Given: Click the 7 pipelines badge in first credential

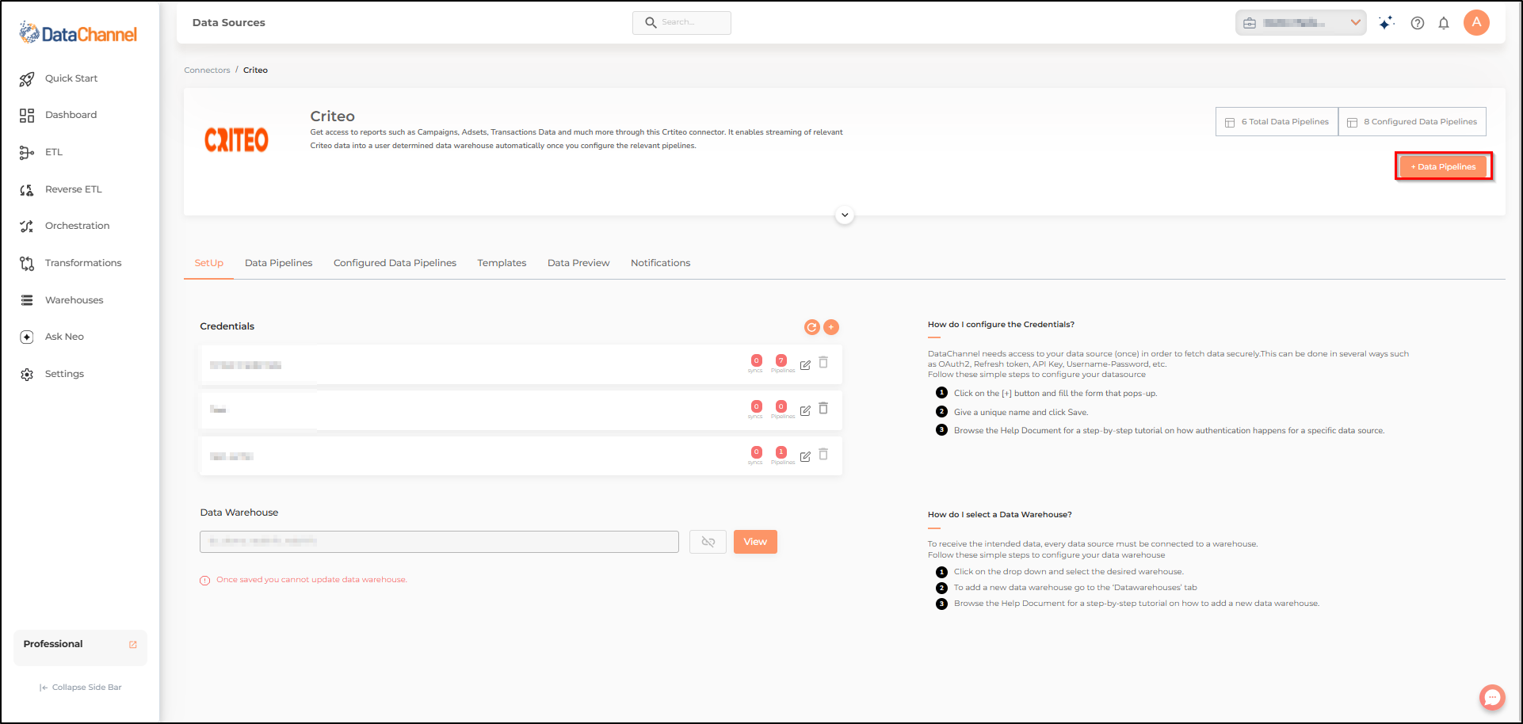Looking at the screenshot, I should 781,361.
